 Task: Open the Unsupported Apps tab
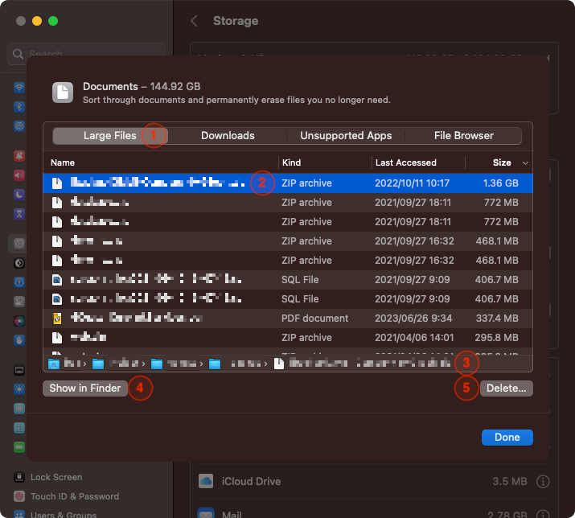pyautogui.click(x=346, y=136)
